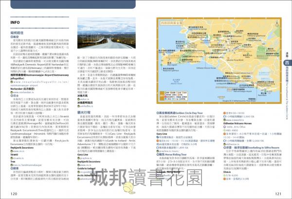
Task: Open the eldhestar.is link
Action: tap(233, 144)
